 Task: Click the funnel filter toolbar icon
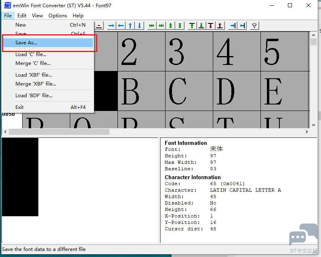tap(254, 25)
